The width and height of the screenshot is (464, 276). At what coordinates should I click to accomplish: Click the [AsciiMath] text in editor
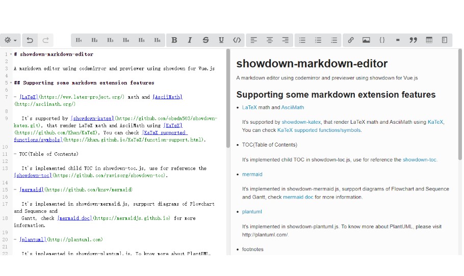pos(167,97)
